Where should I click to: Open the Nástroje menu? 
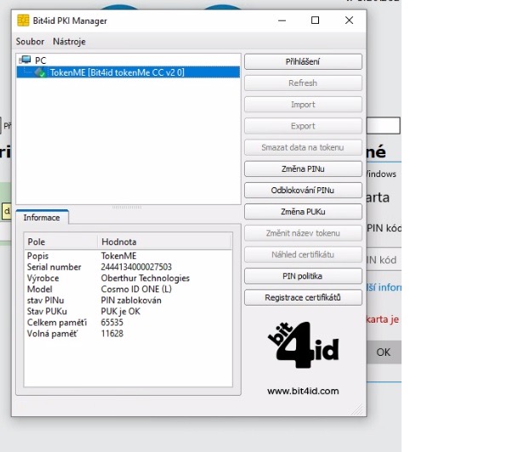[x=69, y=42]
